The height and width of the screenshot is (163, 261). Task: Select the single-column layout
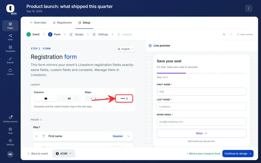tap(46, 98)
